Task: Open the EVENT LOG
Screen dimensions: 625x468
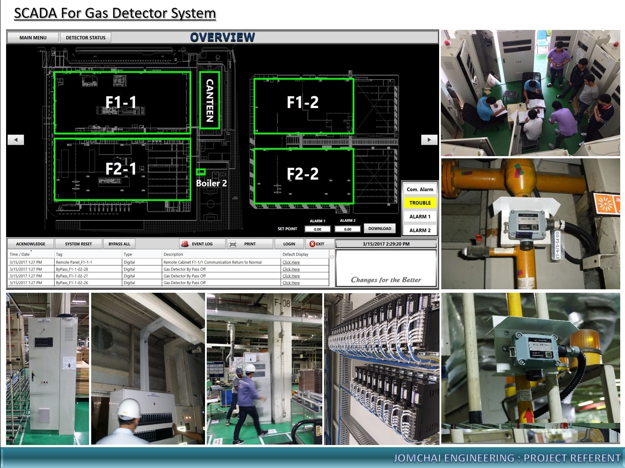Action: click(x=202, y=244)
